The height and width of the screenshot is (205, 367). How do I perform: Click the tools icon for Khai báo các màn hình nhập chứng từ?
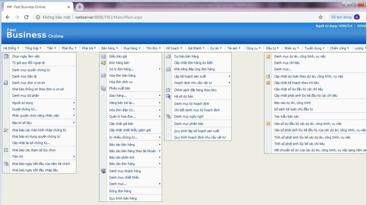(6, 130)
